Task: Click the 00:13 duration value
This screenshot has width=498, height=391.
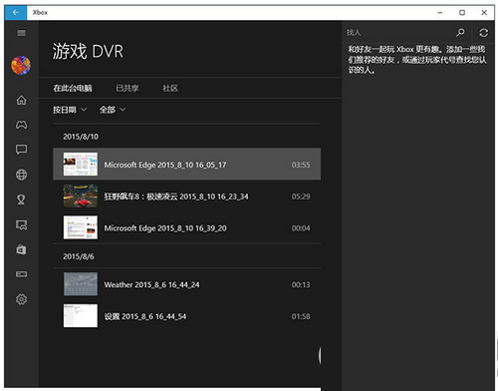Action: click(x=301, y=284)
